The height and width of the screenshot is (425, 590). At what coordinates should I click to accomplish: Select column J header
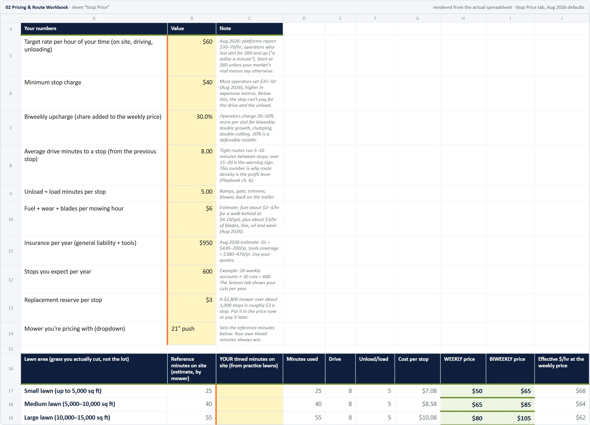coord(562,18)
